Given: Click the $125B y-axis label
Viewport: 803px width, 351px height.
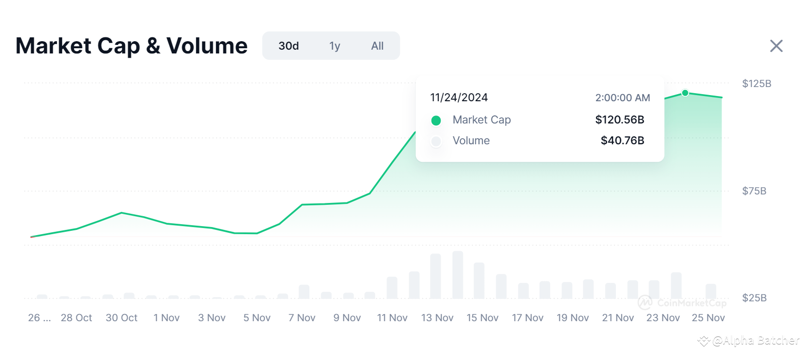Looking at the screenshot, I should pyautogui.click(x=757, y=84).
